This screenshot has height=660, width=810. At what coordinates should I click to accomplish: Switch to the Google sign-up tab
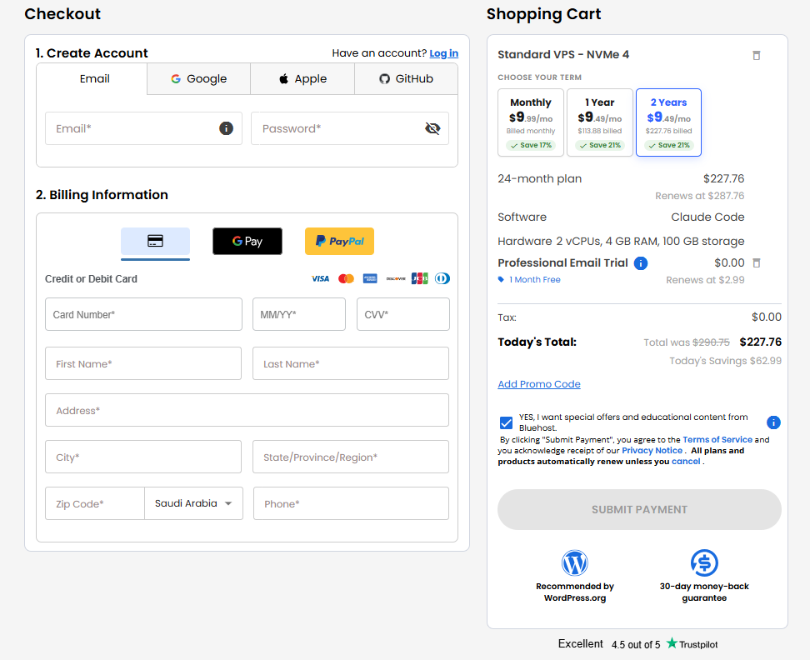tap(199, 79)
